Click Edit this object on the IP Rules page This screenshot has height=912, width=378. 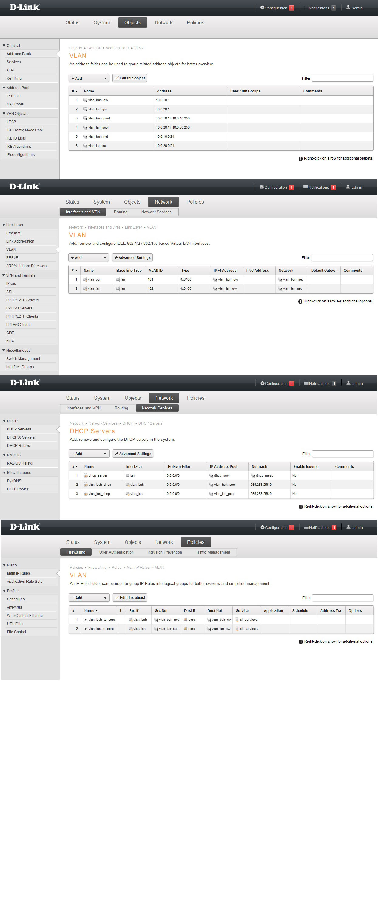click(130, 598)
